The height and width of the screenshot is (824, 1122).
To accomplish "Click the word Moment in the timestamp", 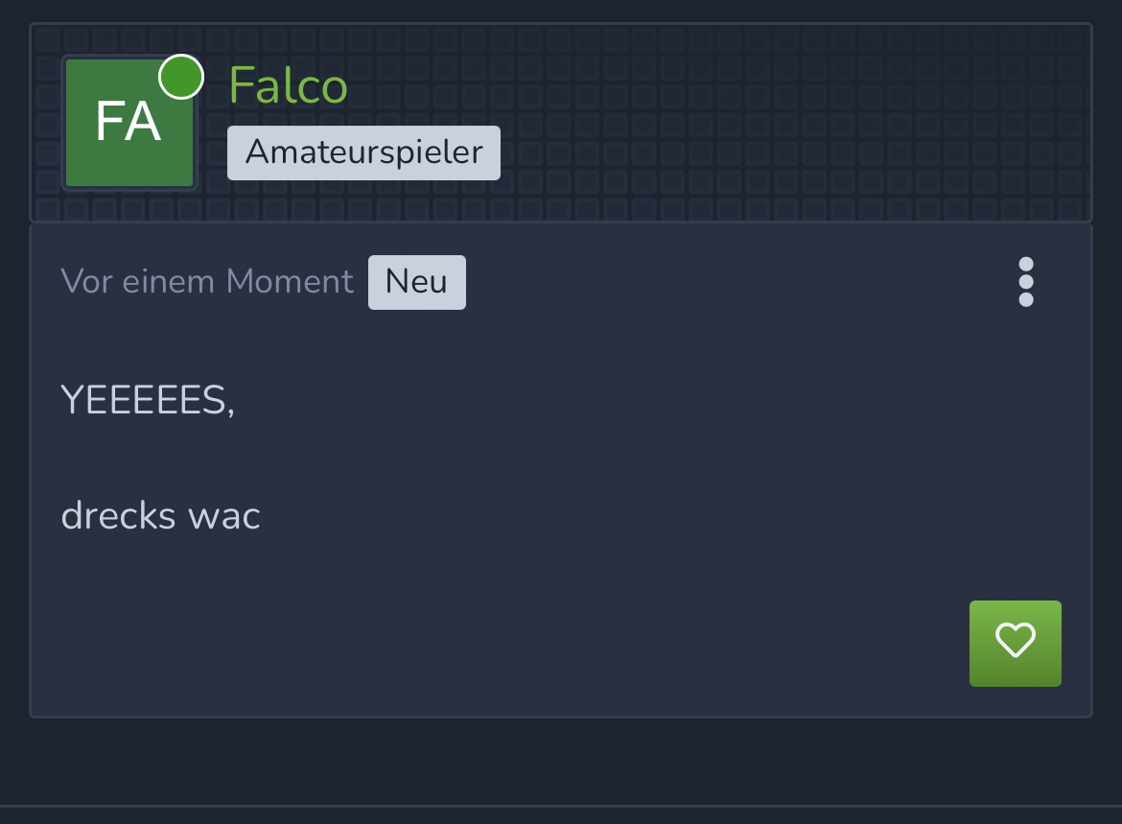I will pos(289,281).
